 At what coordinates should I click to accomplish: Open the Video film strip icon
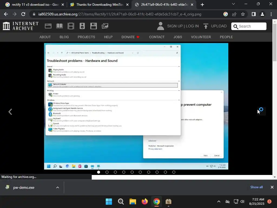click(71, 26)
